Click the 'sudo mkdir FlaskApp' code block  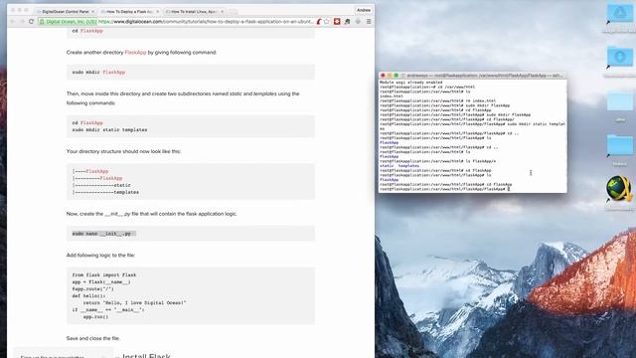pos(190,72)
